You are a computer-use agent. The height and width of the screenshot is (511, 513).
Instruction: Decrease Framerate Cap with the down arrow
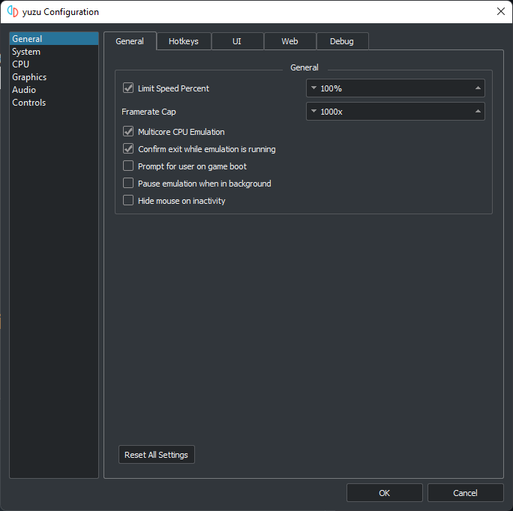(313, 111)
